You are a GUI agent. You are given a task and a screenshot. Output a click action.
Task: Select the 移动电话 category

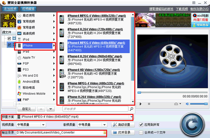point(36,88)
